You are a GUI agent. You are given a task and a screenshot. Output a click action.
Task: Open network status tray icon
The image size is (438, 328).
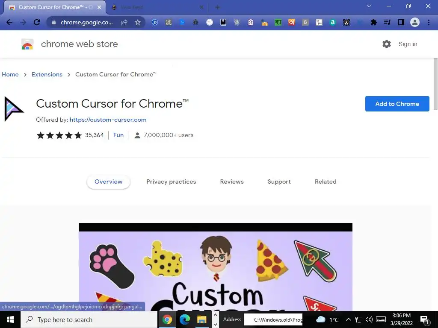click(x=359, y=319)
